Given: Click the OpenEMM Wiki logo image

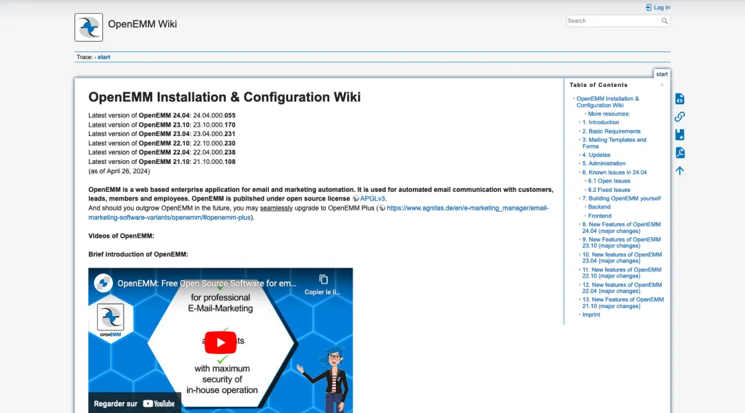Looking at the screenshot, I should pos(89,27).
